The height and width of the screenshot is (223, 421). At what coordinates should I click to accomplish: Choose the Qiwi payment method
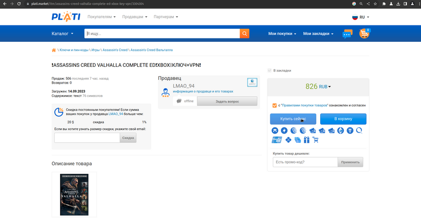[359, 131]
